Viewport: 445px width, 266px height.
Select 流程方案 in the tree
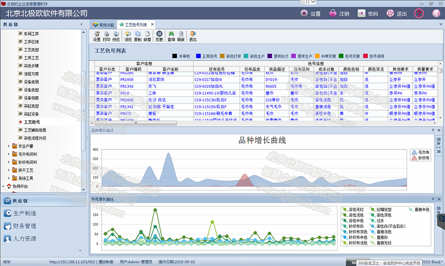tap(31, 74)
